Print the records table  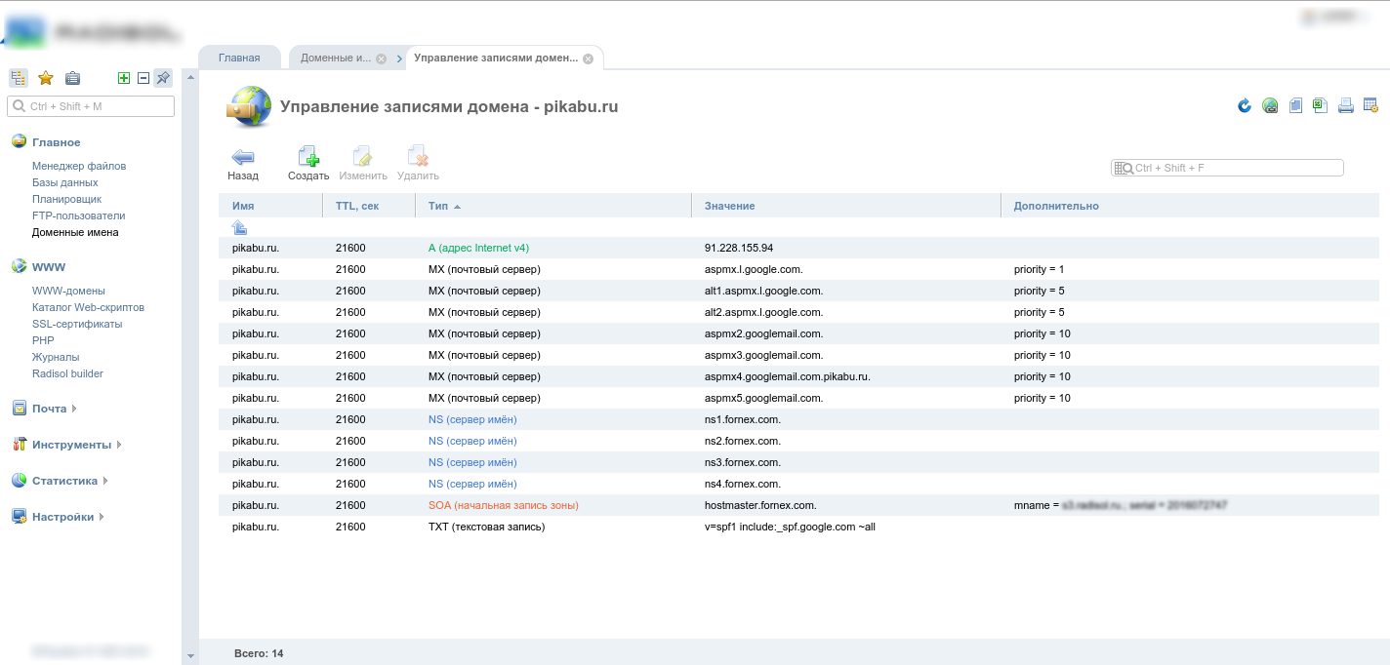(x=1345, y=105)
